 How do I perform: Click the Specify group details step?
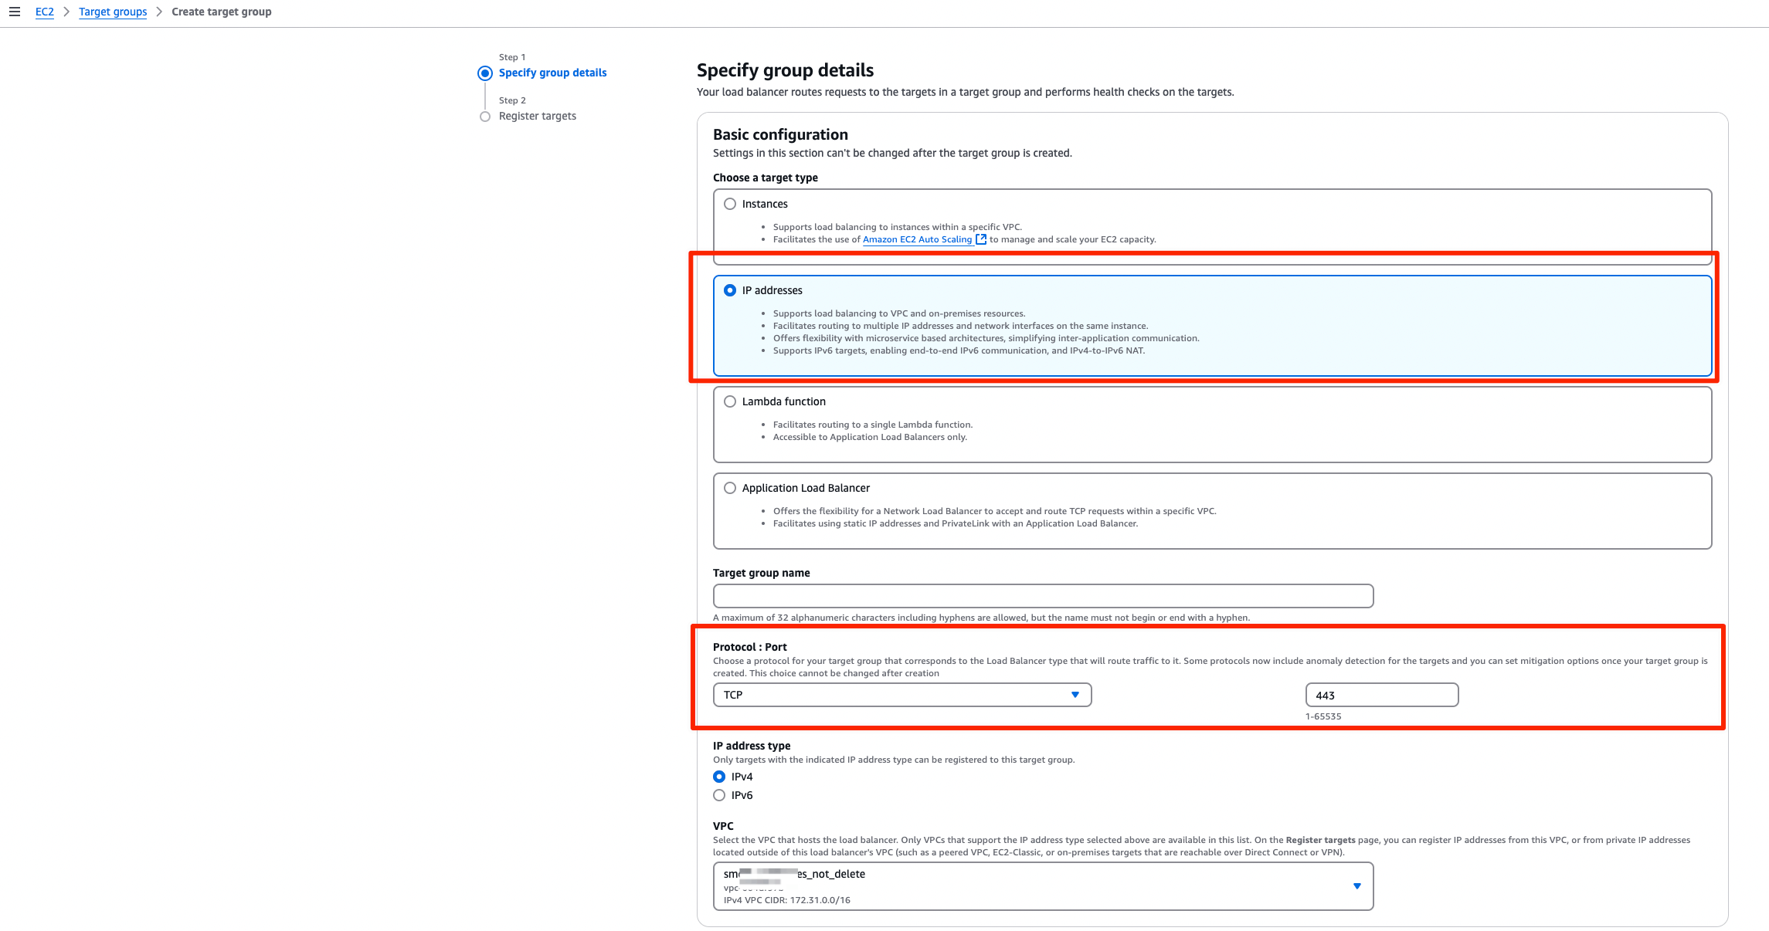pos(552,73)
